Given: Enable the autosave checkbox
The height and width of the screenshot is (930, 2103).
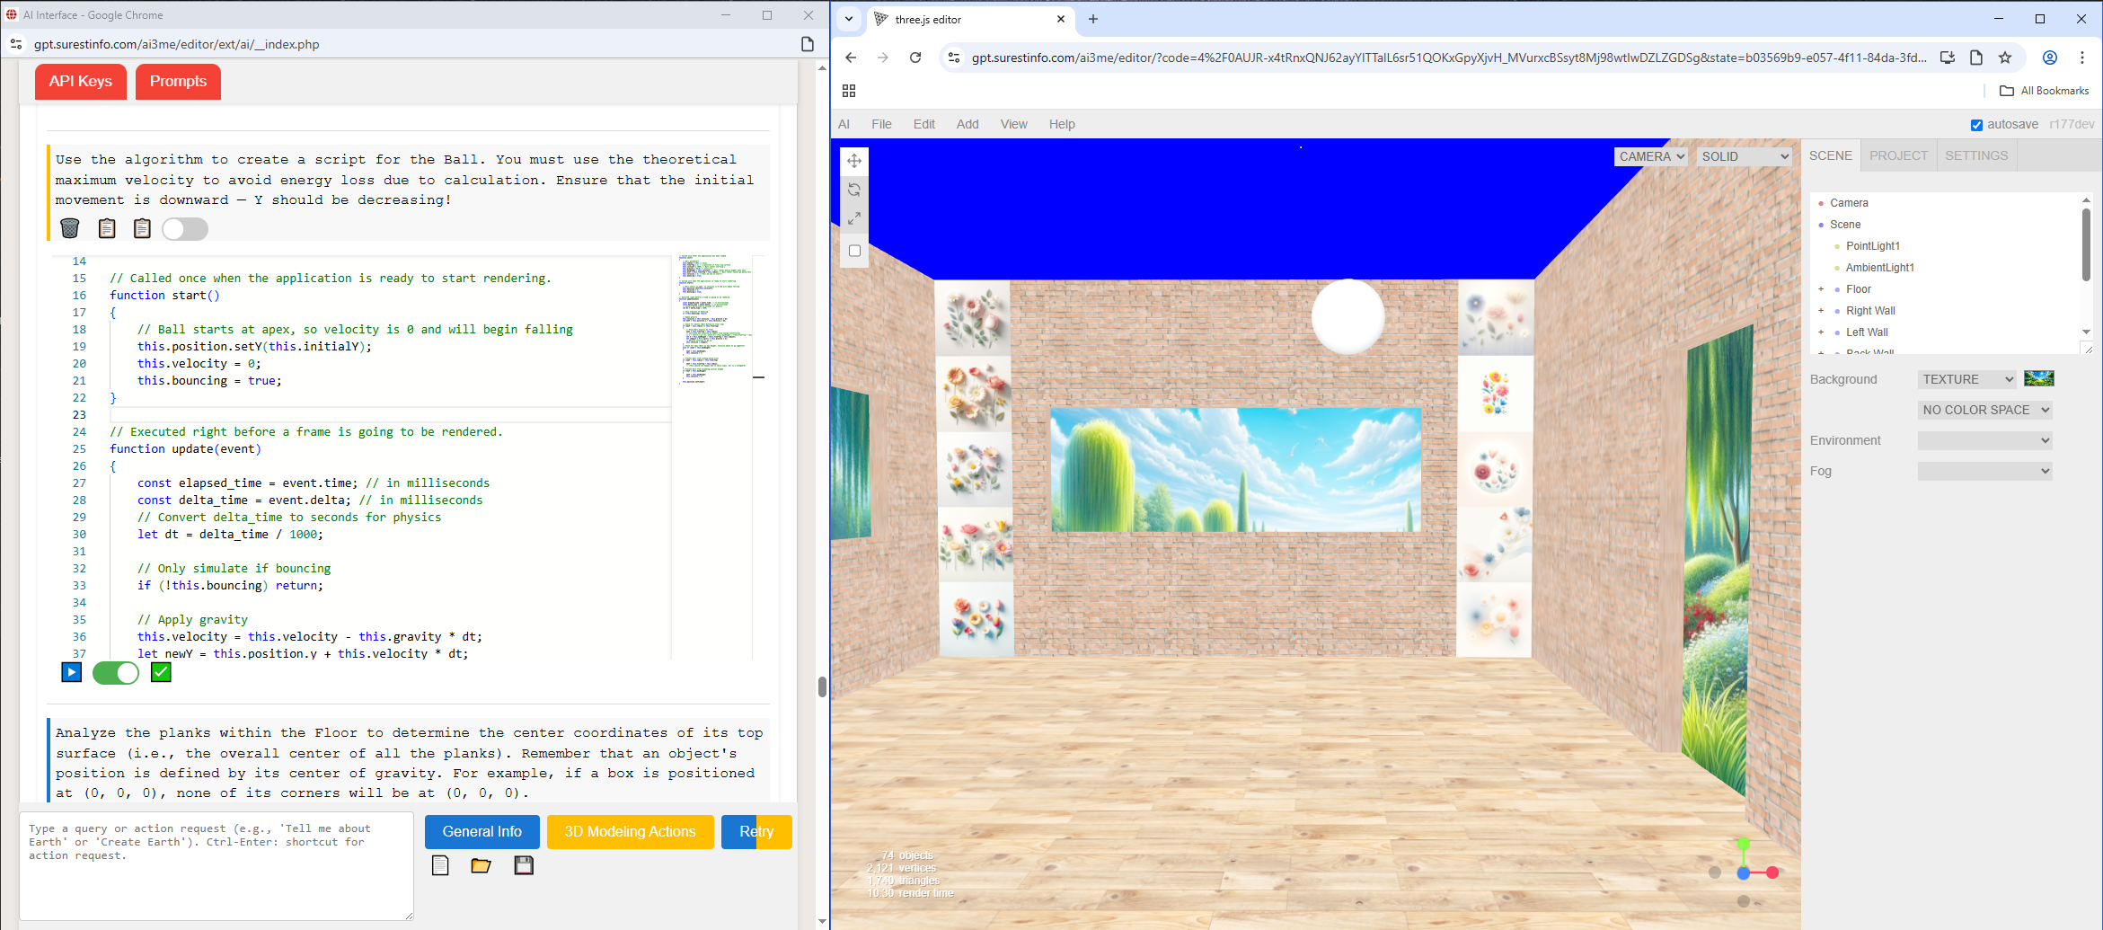Looking at the screenshot, I should click(1976, 124).
